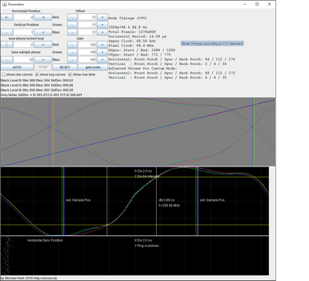The image size is (309, 281).
Task: Click the Java icon in the title bar
Action: [x=5, y=4]
